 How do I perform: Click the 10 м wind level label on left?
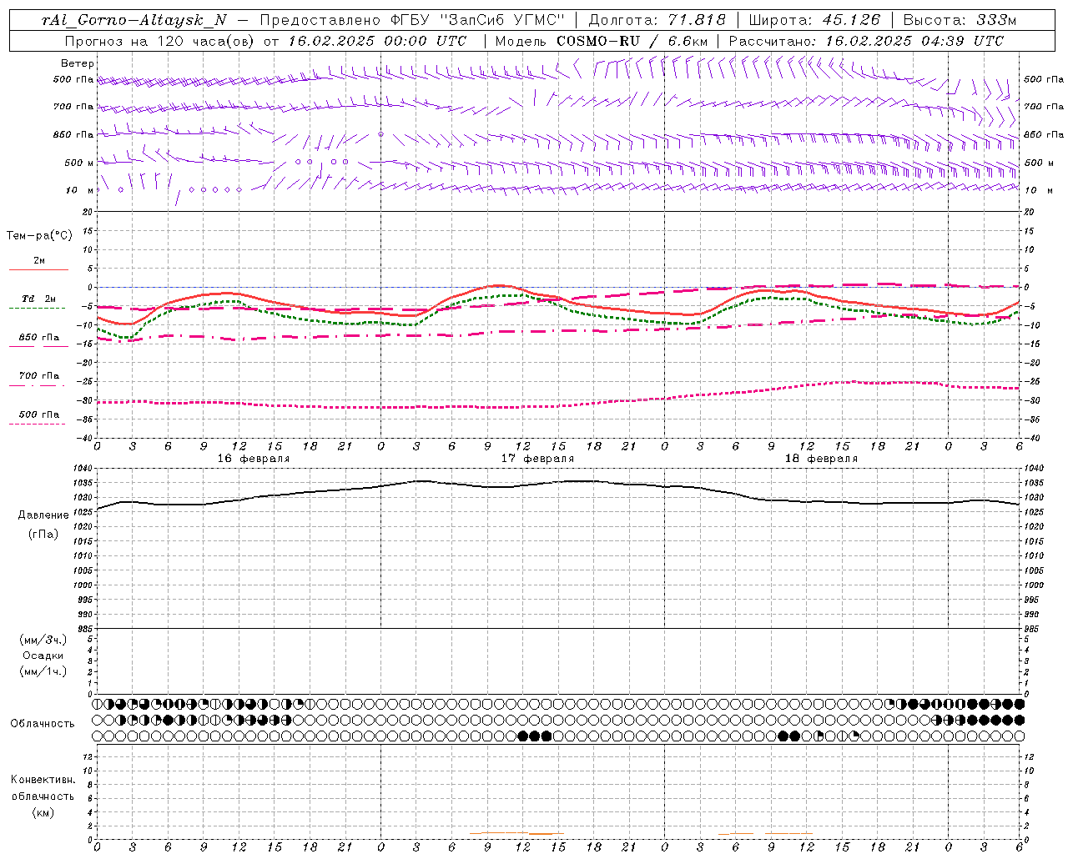(80, 190)
